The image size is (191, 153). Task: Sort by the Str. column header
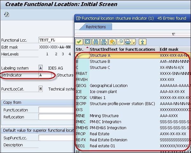(x=80, y=49)
